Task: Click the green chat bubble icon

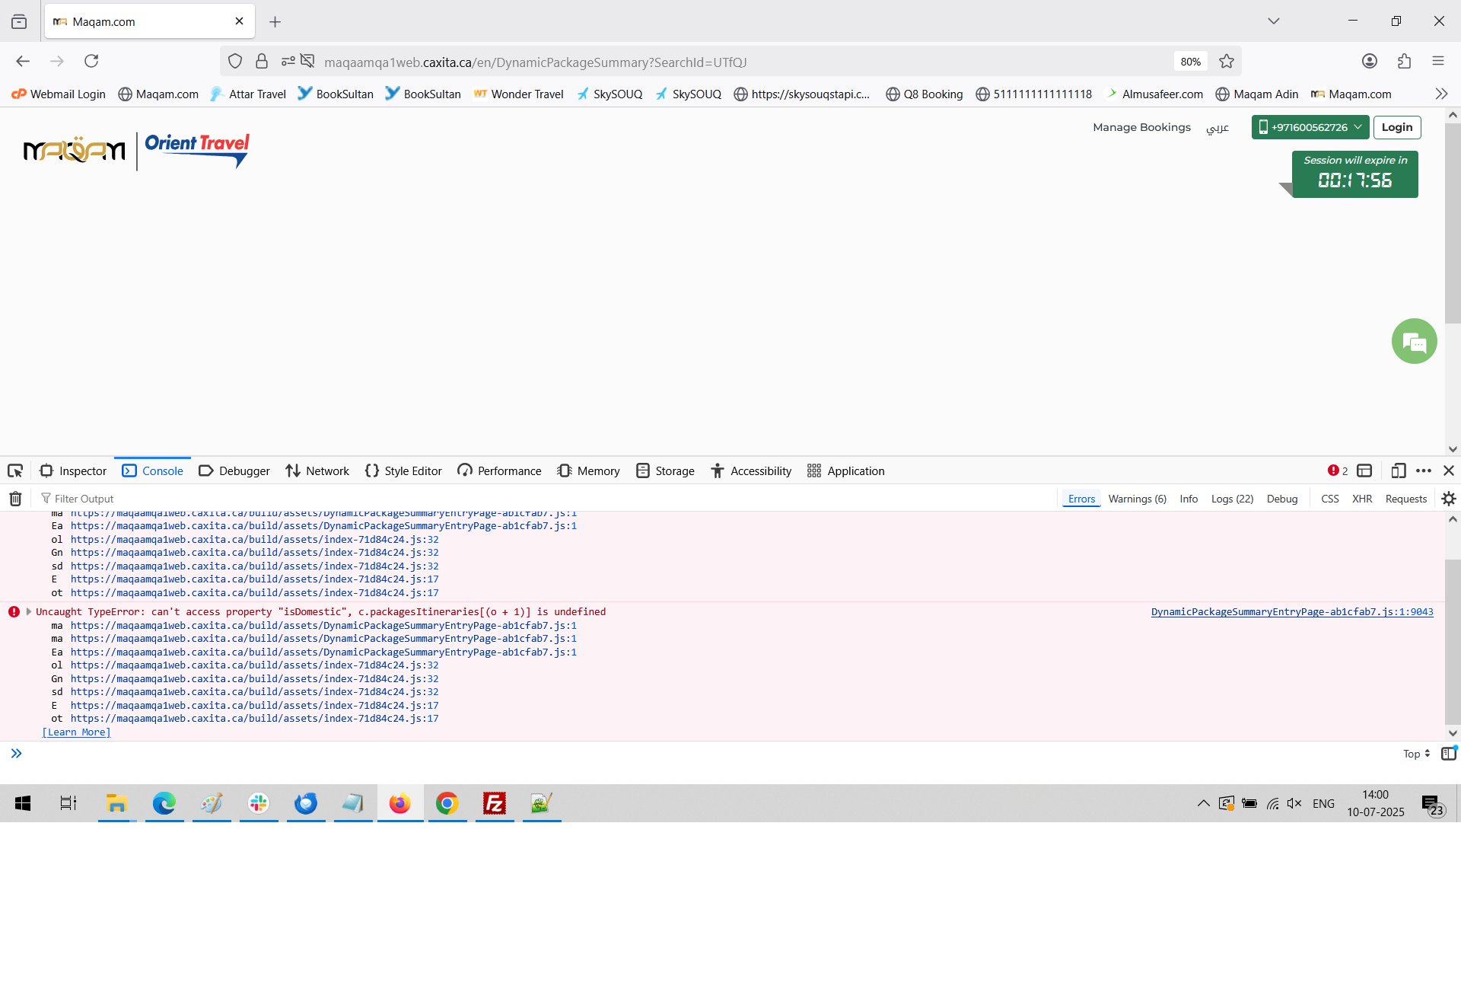Action: point(1414,342)
